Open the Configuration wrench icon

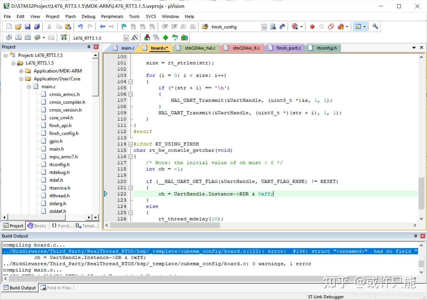pos(375,27)
